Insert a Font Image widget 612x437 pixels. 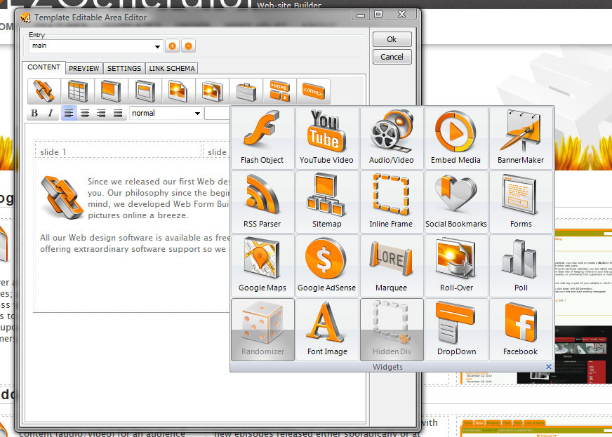(x=326, y=330)
